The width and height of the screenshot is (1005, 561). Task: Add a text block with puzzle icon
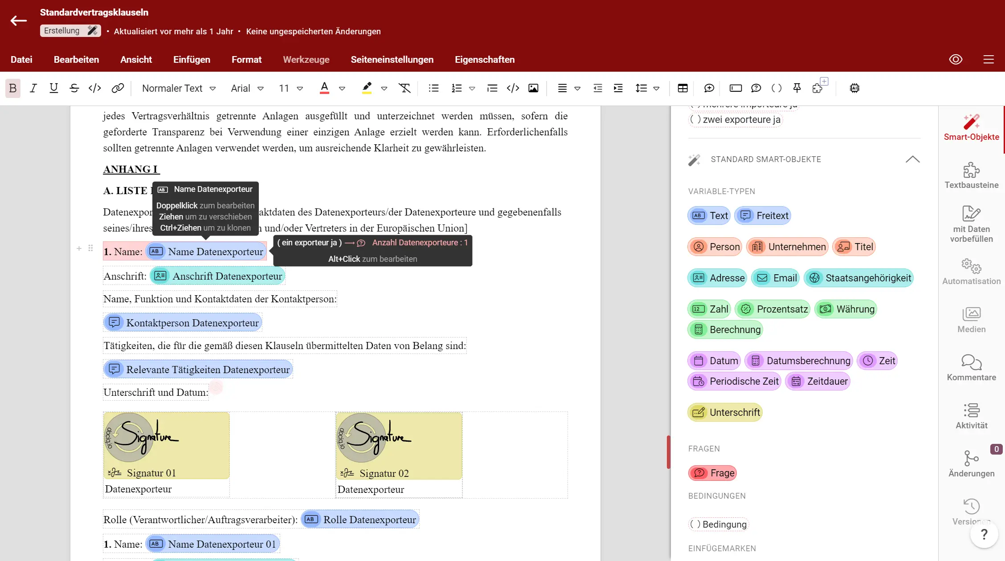pyautogui.click(x=819, y=86)
